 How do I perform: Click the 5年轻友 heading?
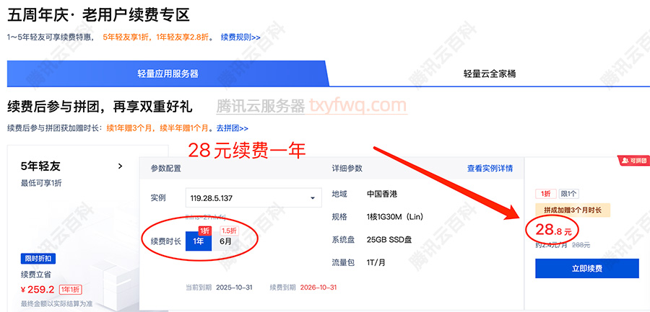[40, 166]
